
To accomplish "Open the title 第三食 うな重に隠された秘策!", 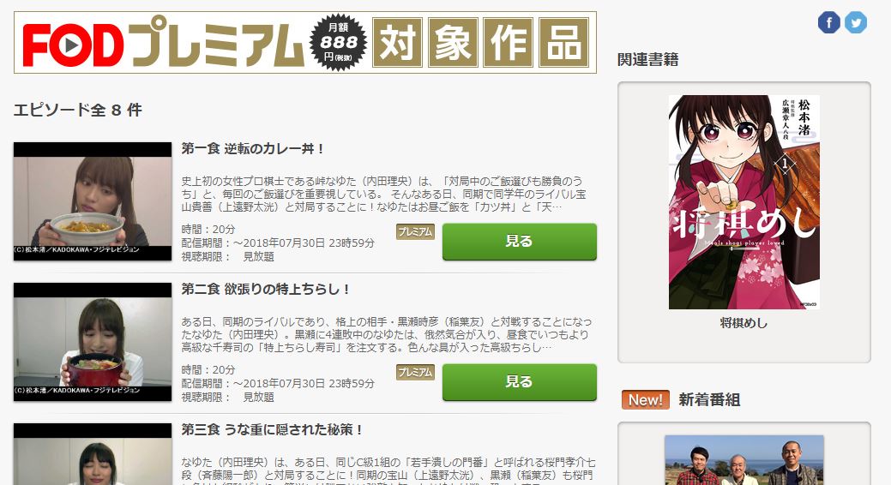I will [x=272, y=430].
